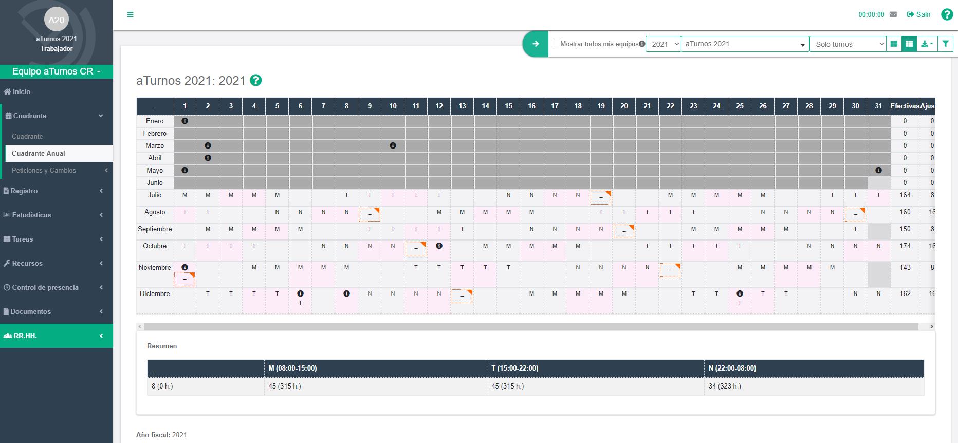958x443 pixels.
Task: Click help icon beside aTurnos 2021 title
Action: 255,81
